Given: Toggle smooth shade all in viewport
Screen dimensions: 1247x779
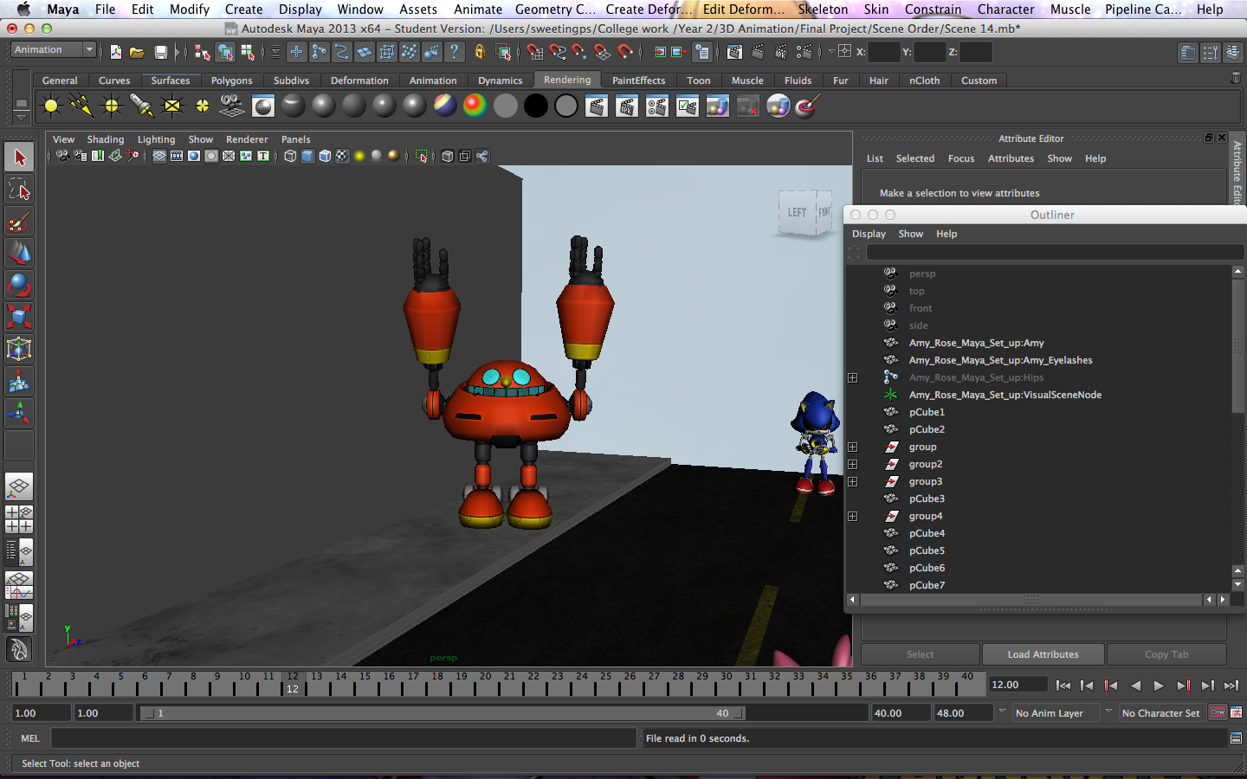Looking at the screenshot, I should pyautogui.click(x=307, y=156).
